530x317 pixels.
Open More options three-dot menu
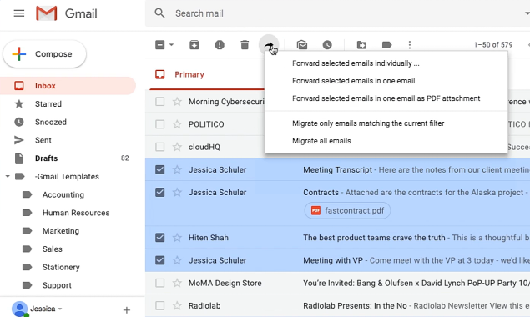[x=410, y=44]
